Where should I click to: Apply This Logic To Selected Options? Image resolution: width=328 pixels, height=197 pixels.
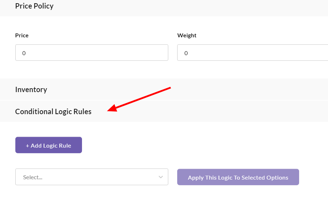pyautogui.click(x=238, y=177)
